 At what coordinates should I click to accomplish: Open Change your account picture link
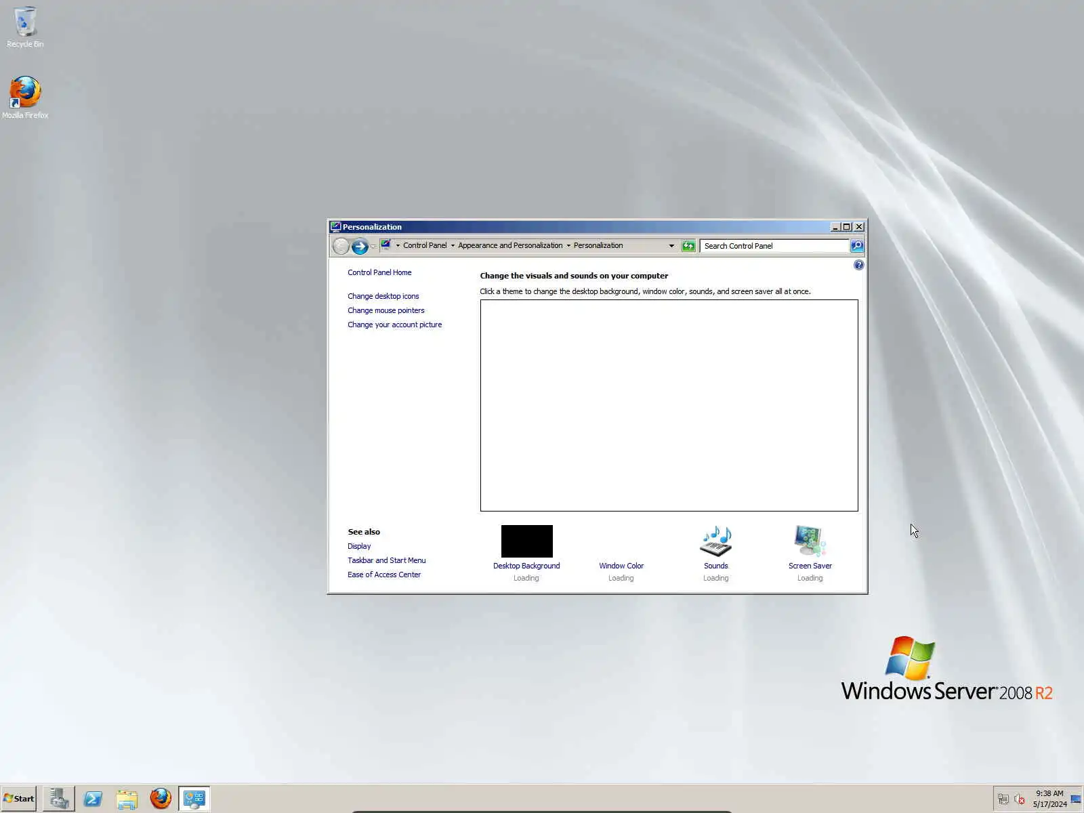395,325
